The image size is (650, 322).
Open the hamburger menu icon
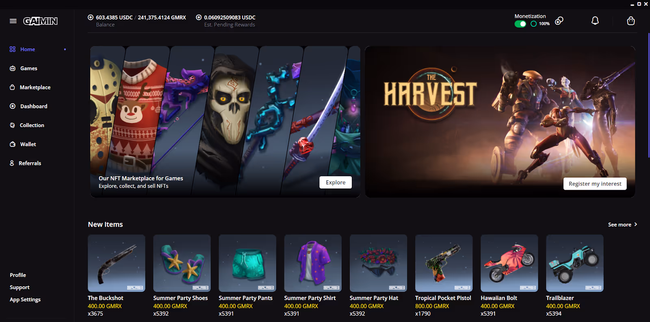(x=13, y=21)
